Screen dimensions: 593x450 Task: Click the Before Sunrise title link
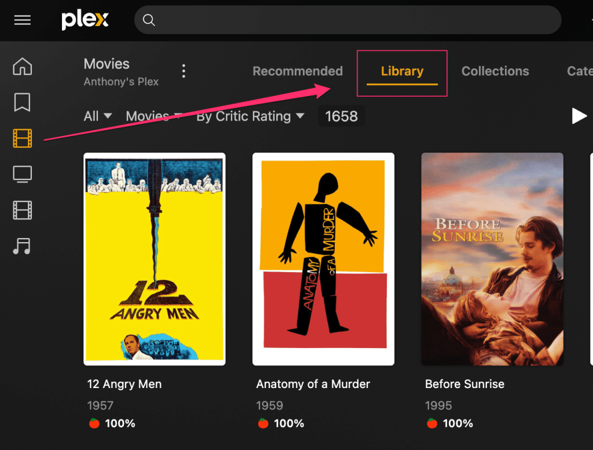click(x=464, y=384)
